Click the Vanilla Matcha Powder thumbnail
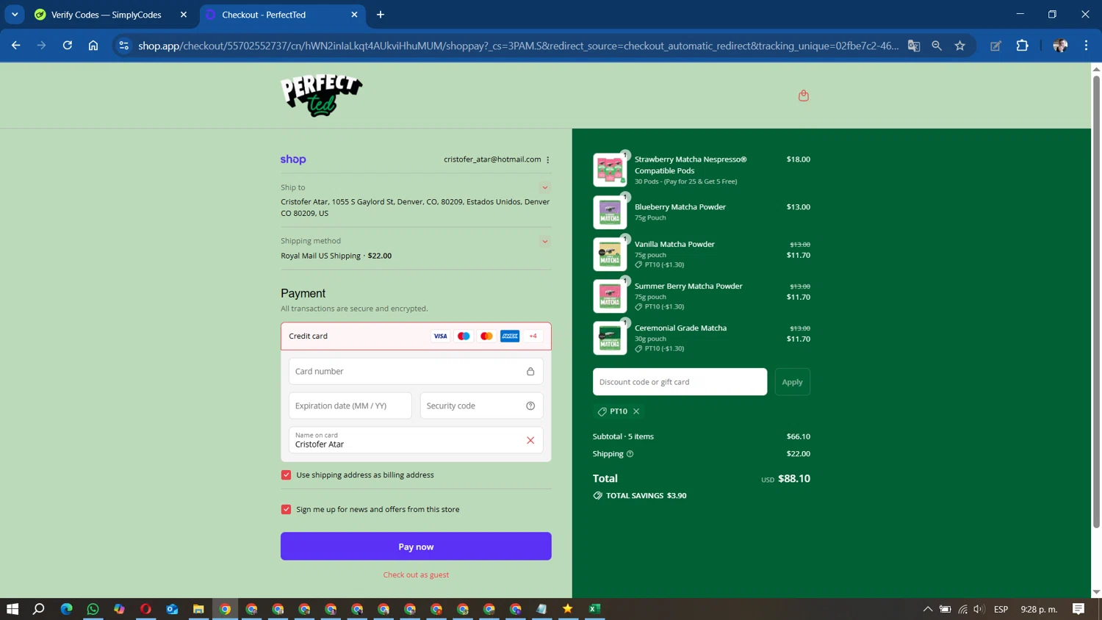This screenshot has width=1102, height=620. coord(610,254)
